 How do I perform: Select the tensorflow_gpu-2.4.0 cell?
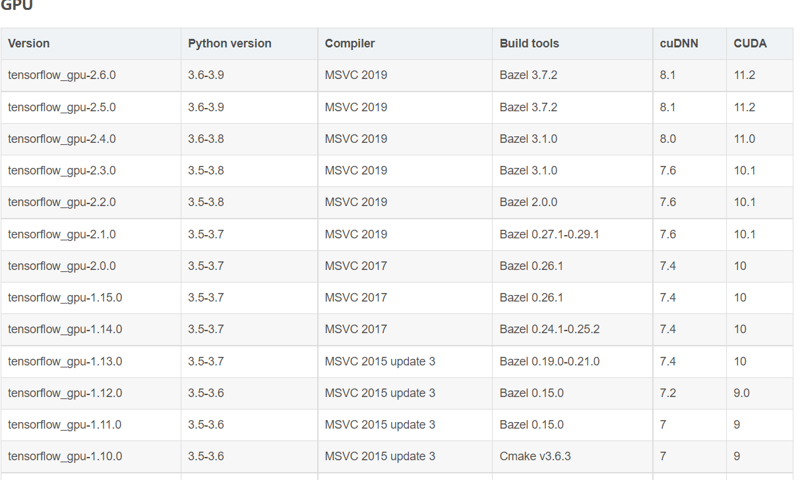(91, 139)
